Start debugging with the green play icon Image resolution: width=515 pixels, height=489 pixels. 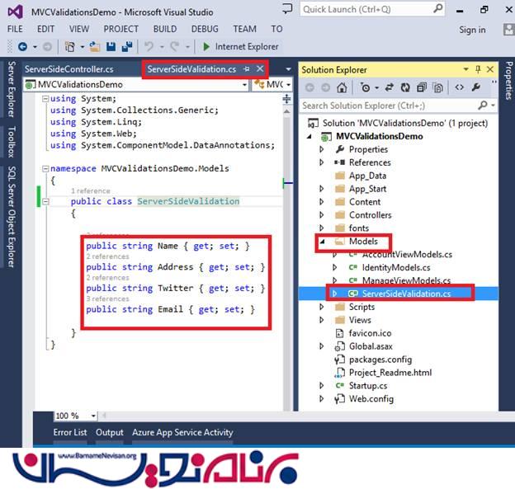tap(206, 47)
